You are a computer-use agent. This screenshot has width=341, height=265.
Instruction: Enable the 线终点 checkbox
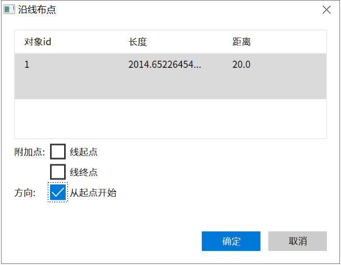(58, 172)
